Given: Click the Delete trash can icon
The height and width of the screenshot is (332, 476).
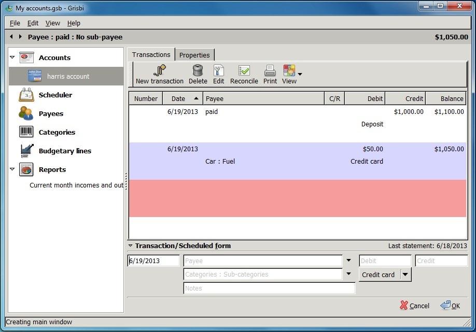Looking at the screenshot, I should 198,71.
